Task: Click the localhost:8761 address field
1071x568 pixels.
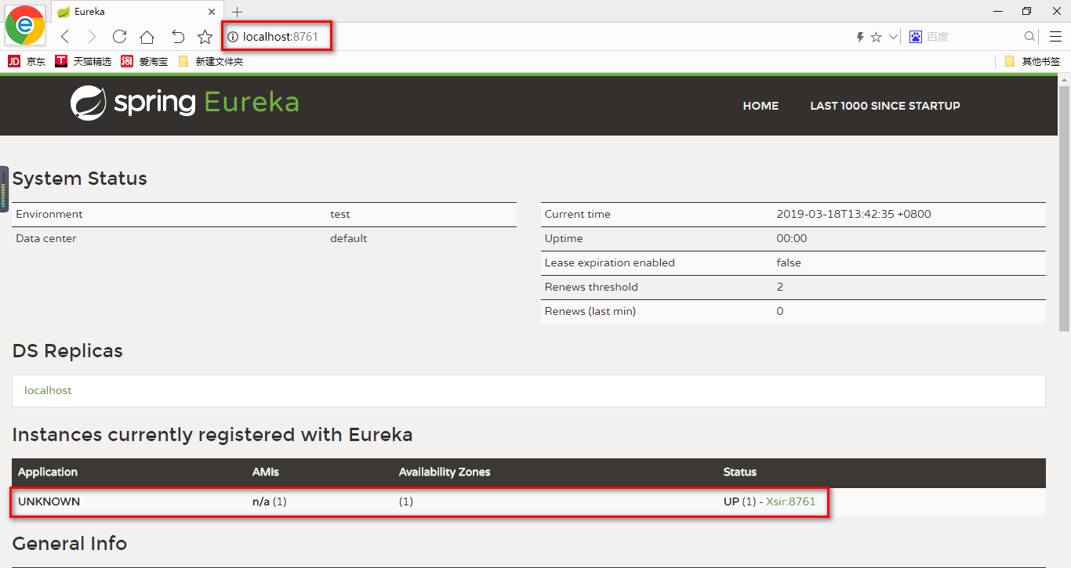Action: 279,37
